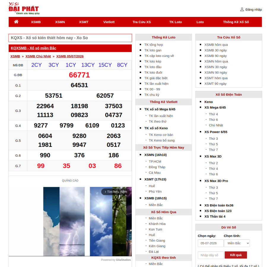The image size is (267, 267).
Task: Open the TK Loto menu
Action: point(176,22)
